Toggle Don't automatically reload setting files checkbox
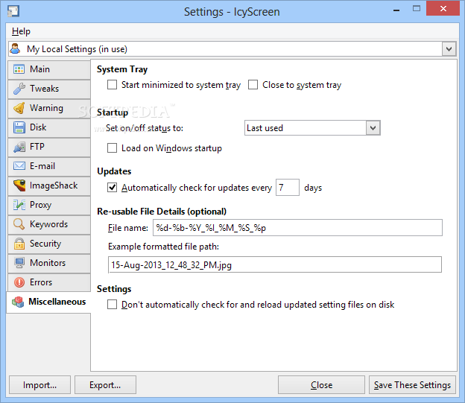This screenshot has height=403, width=465. pyautogui.click(x=112, y=305)
